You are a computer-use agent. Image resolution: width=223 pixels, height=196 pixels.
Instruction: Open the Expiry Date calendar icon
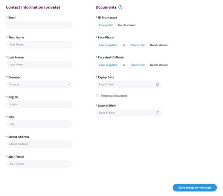157,84
